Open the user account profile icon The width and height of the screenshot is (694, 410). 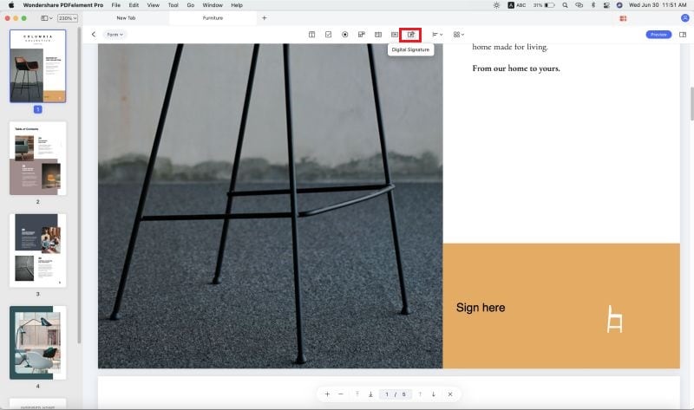pyautogui.click(x=684, y=18)
